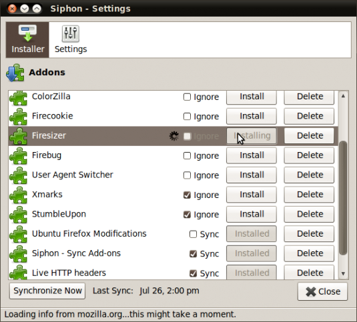Delete the Siphon - Sync Add-ons entry
357x322 pixels.
click(309, 253)
